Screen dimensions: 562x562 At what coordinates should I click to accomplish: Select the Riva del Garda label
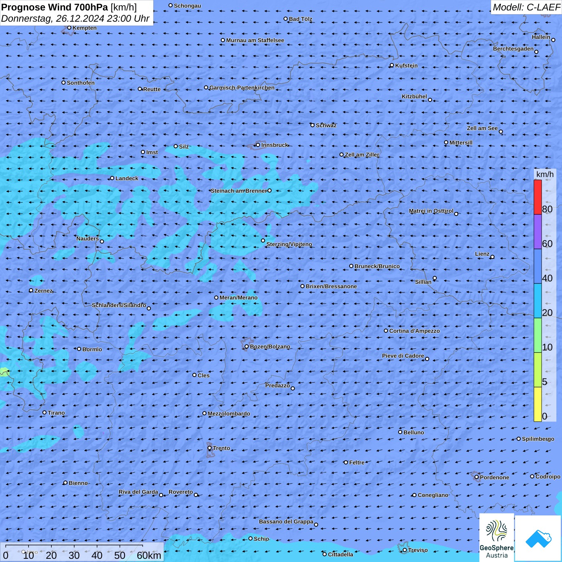coord(138,492)
